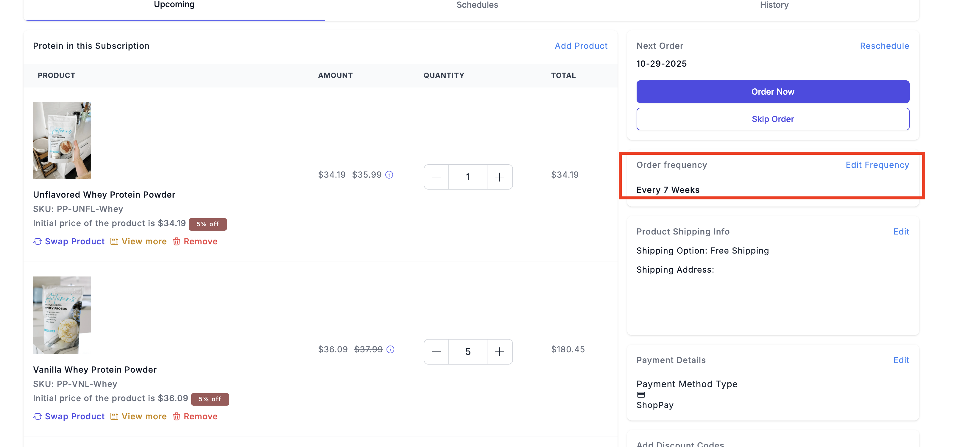Click Shipping Option: Free Shipping text
957x447 pixels.
pos(702,251)
